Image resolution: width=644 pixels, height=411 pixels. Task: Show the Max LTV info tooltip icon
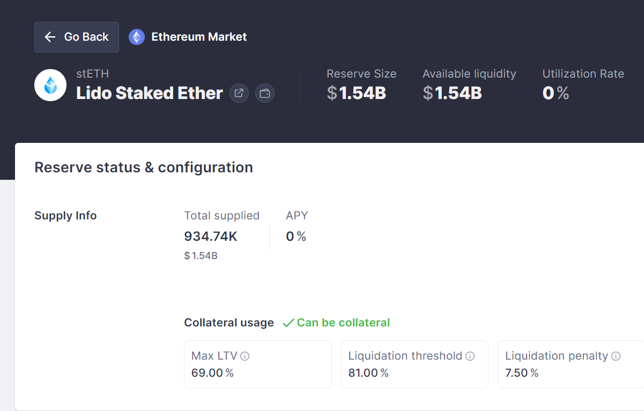245,356
